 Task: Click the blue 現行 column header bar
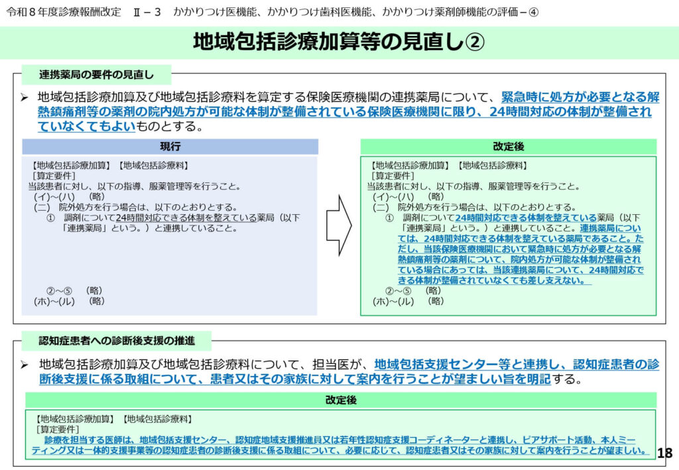point(170,147)
